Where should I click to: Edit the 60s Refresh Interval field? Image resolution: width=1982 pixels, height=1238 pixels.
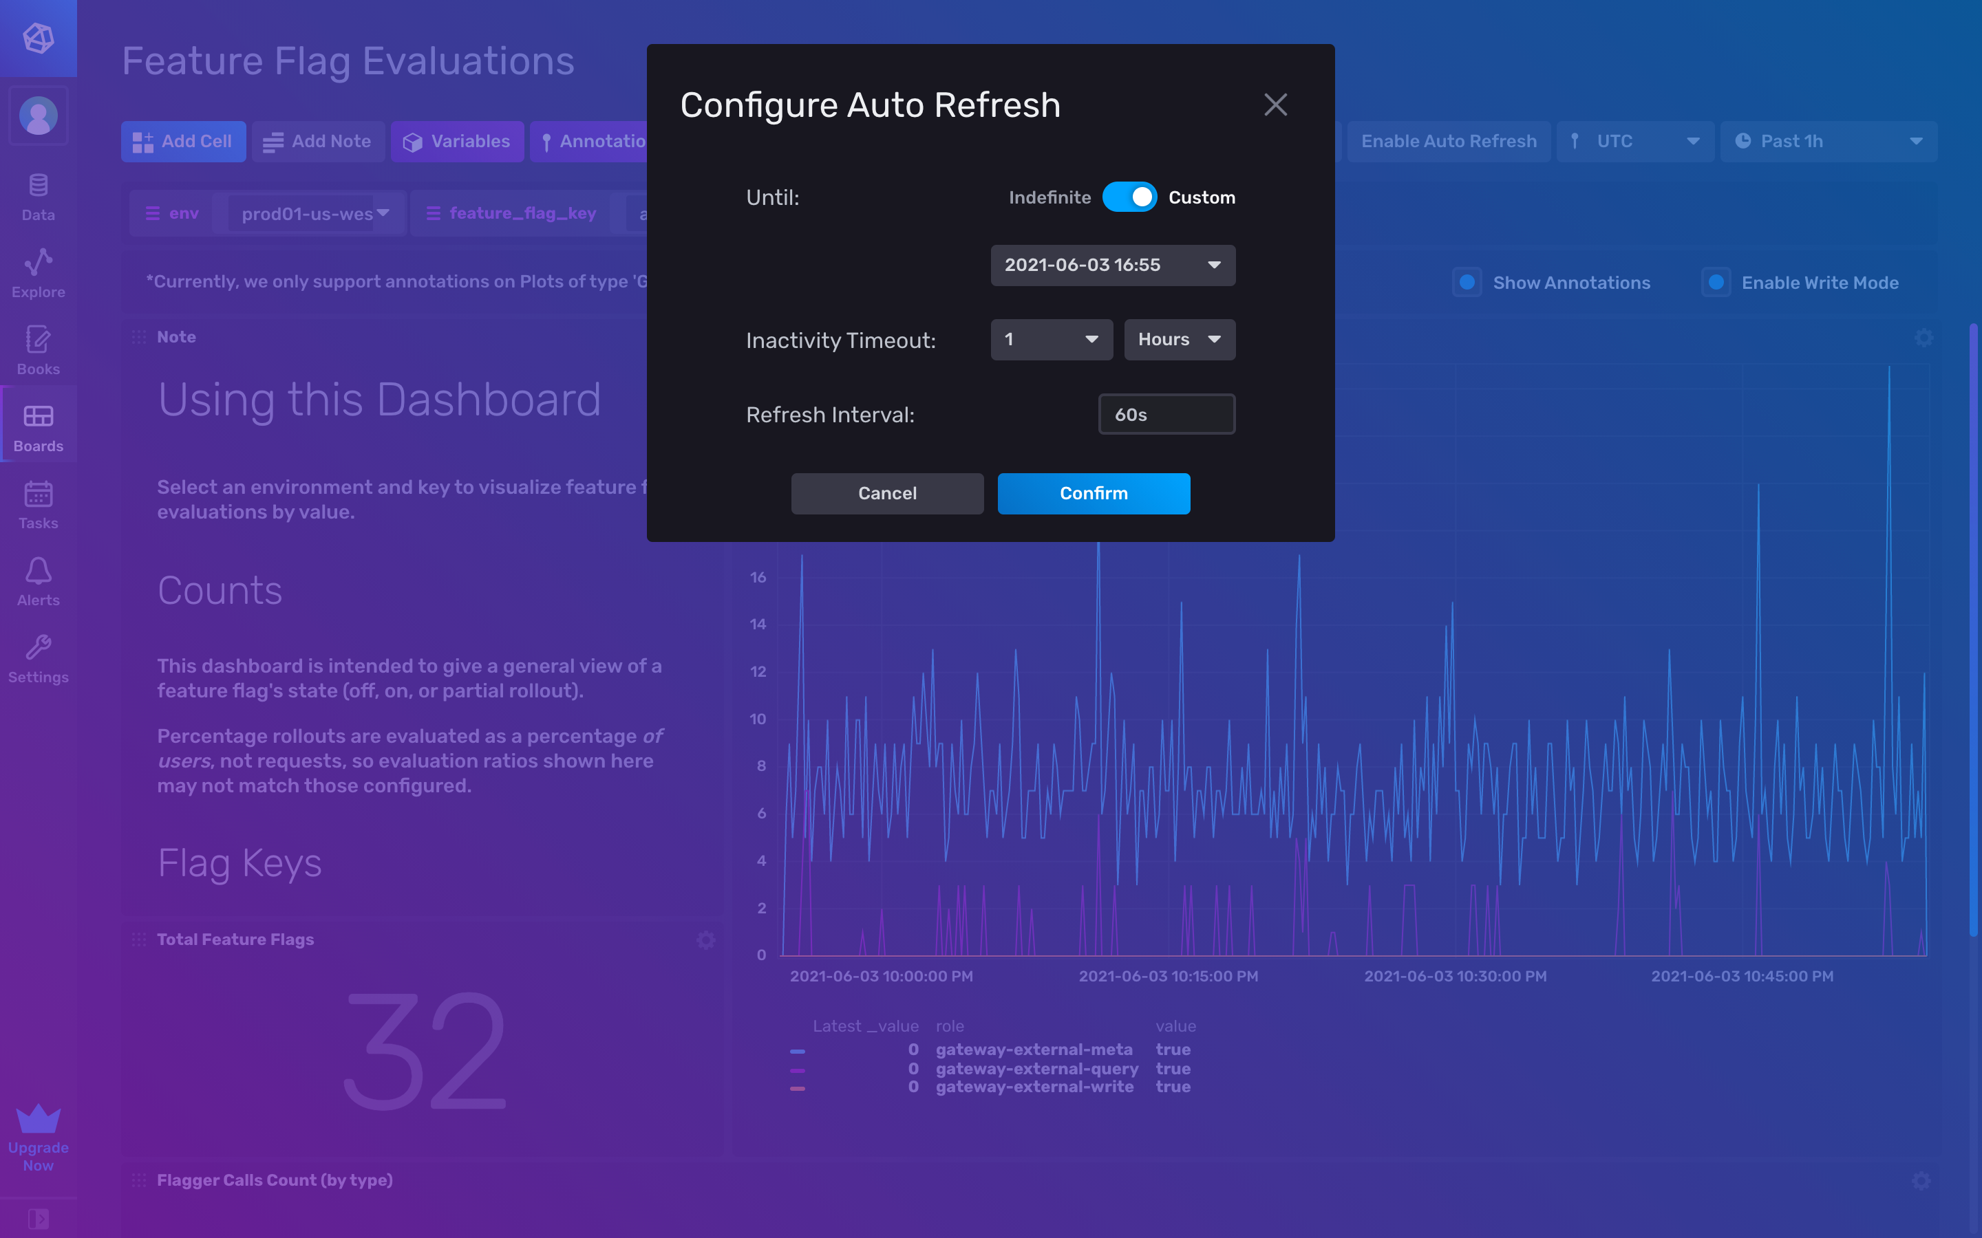click(1166, 414)
